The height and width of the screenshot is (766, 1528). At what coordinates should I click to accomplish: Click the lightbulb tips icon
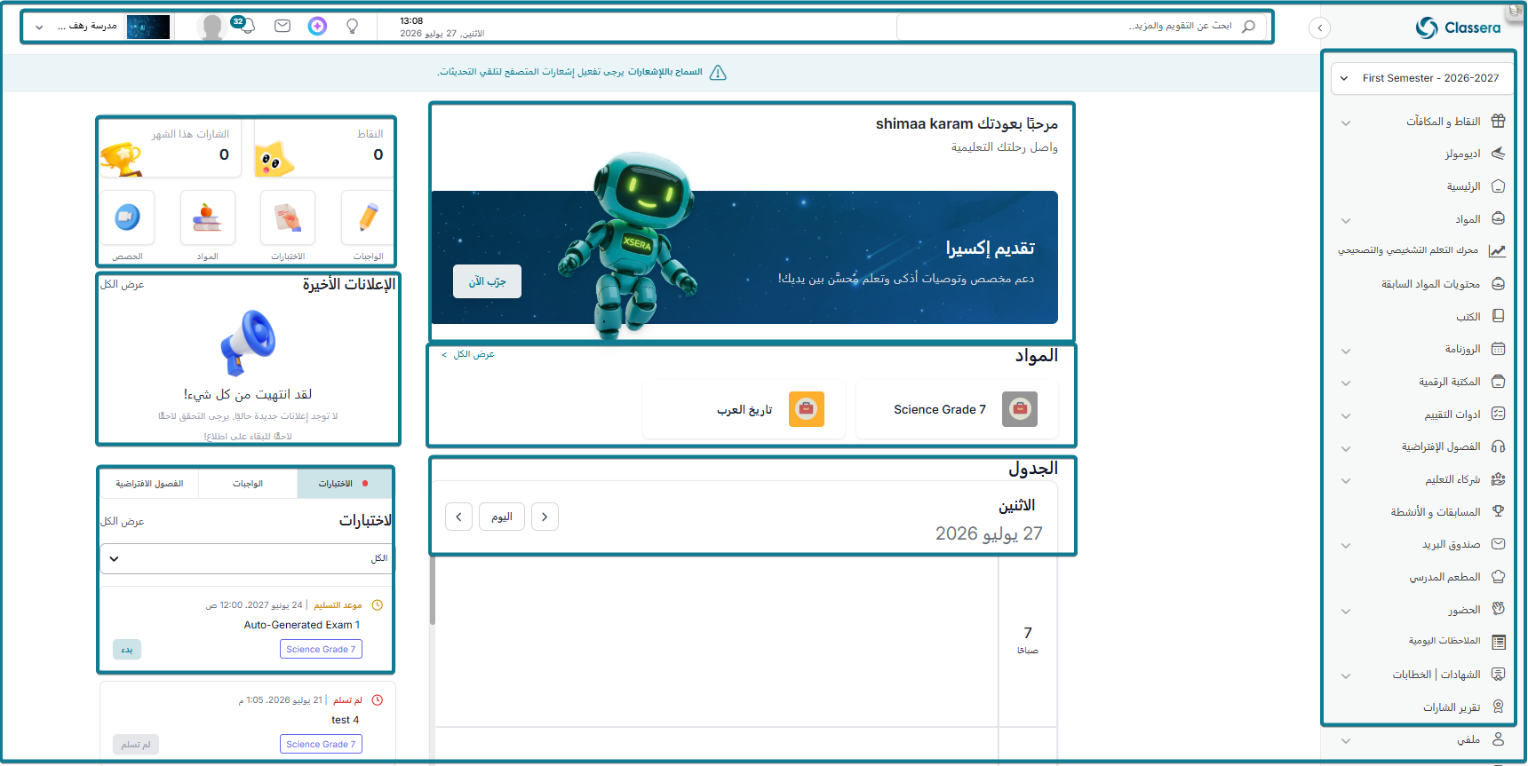tap(353, 27)
